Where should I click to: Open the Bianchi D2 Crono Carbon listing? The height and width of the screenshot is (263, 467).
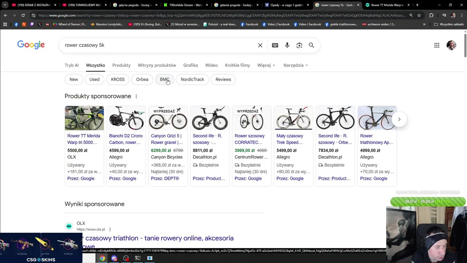click(126, 139)
